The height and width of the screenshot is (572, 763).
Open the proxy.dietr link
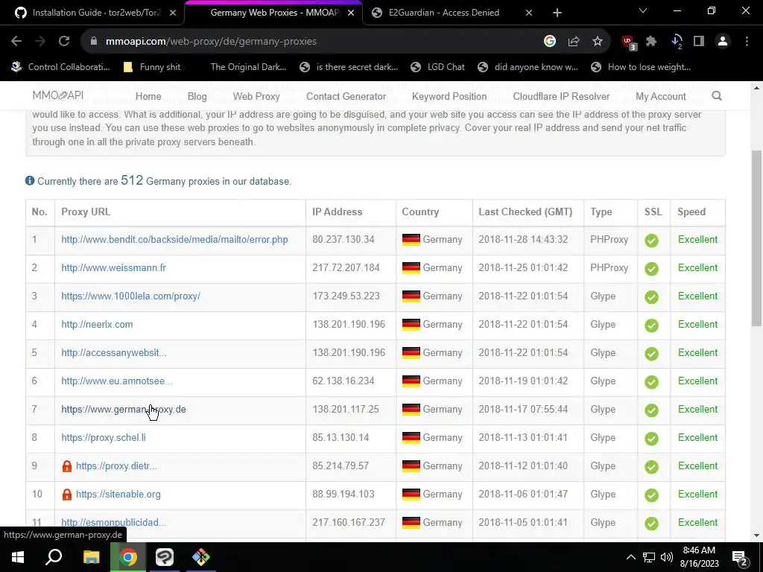tap(116, 465)
